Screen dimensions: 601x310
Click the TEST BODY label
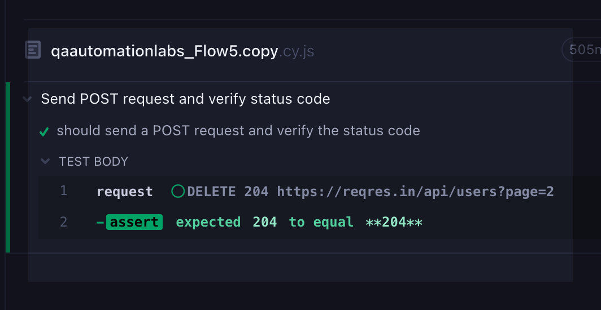pos(94,162)
